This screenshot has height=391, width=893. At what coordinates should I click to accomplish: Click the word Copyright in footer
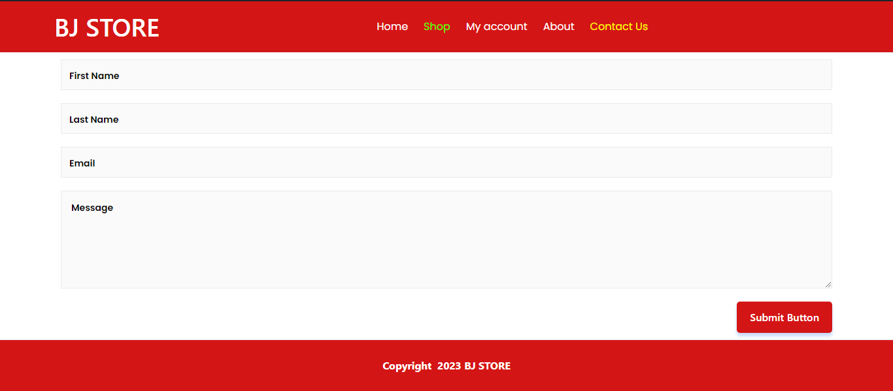[407, 366]
